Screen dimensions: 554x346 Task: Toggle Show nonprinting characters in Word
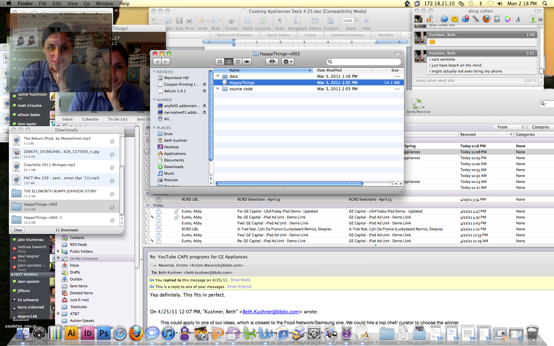pyautogui.click(x=279, y=24)
